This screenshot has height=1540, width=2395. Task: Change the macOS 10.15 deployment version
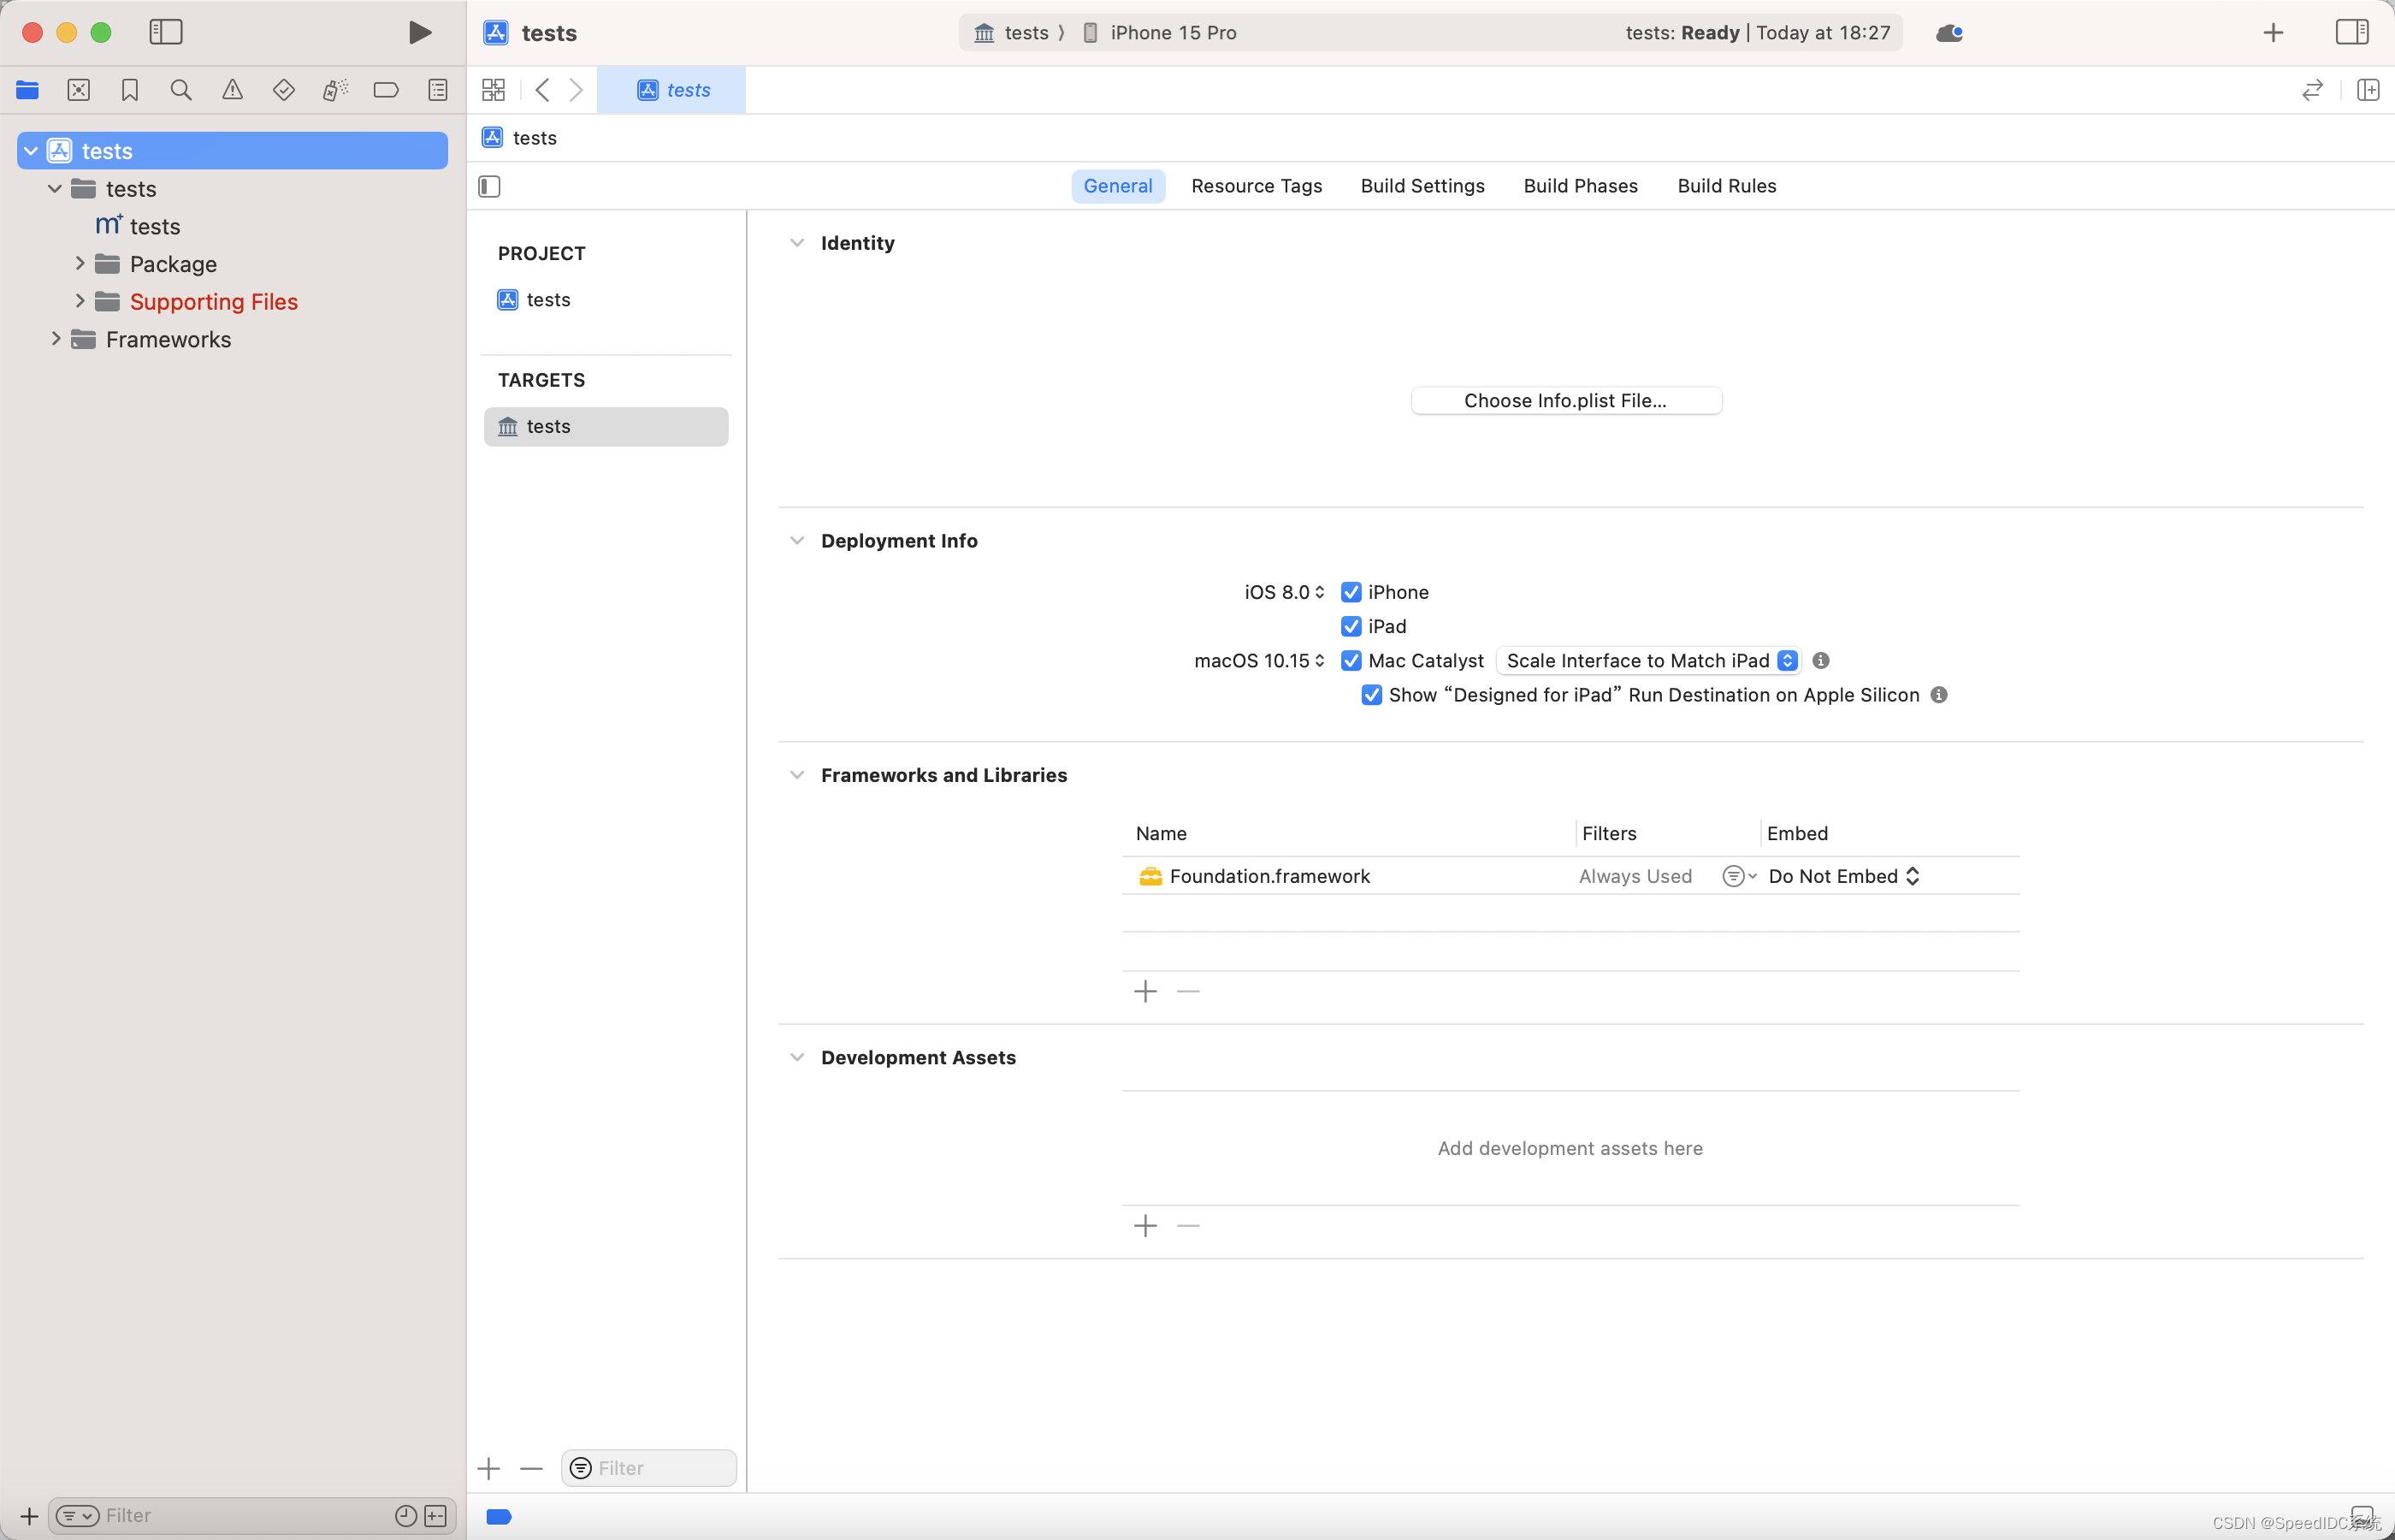(1259, 660)
